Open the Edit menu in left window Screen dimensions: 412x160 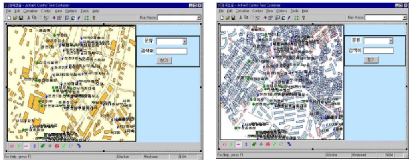pos(17,11)
